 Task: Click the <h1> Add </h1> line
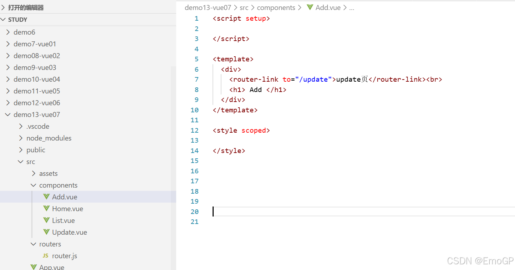pyautogui.click(x=258, y=90)
